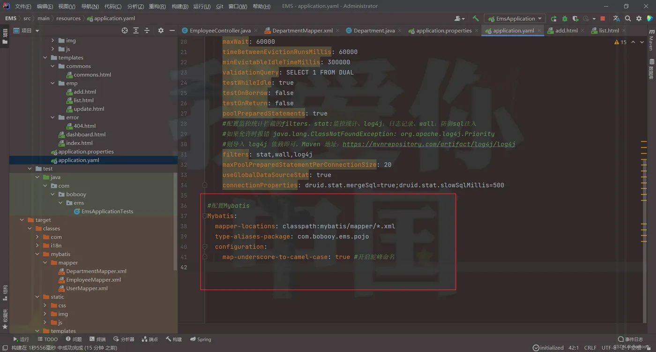Hide the project tool window

pos(172,30)
